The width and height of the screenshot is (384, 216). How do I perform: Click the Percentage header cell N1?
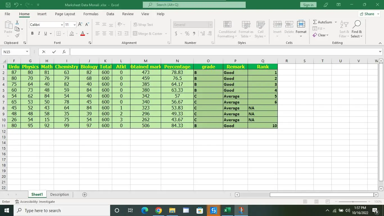(x=177, y=67)
